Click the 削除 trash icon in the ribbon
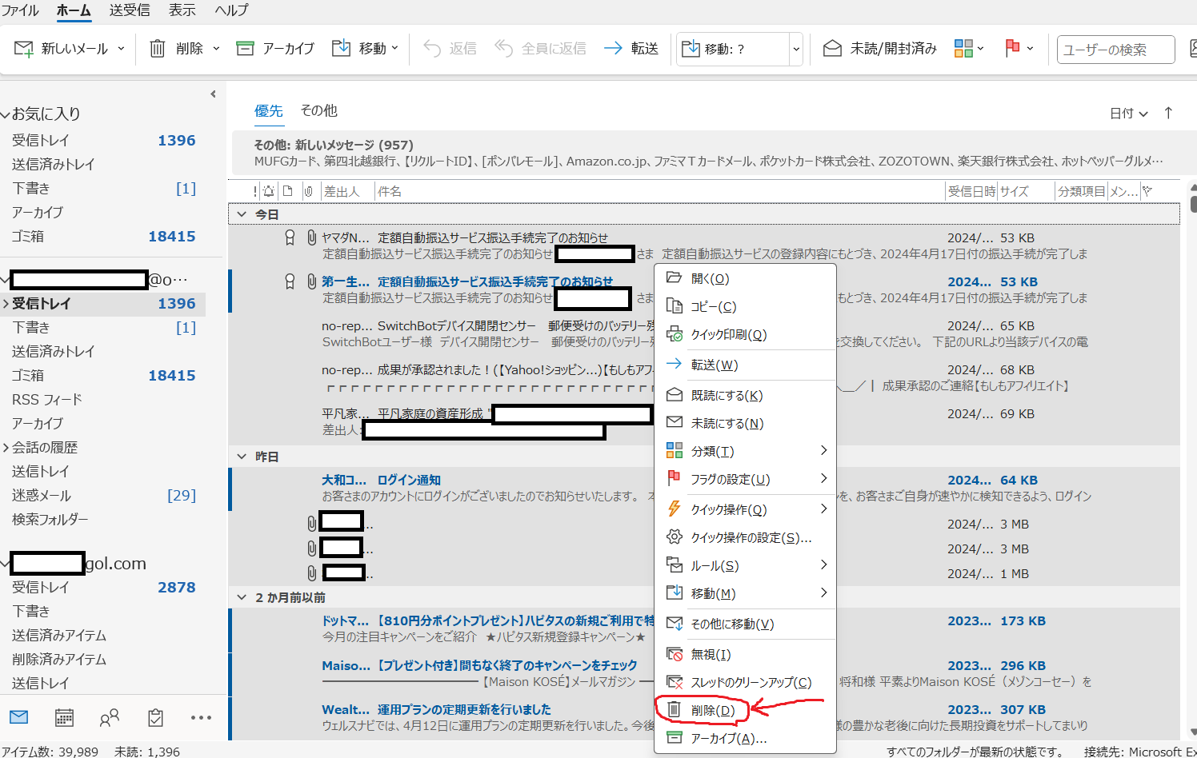The height and width of the screenshot is (758, 1197). tap(157, 48)
